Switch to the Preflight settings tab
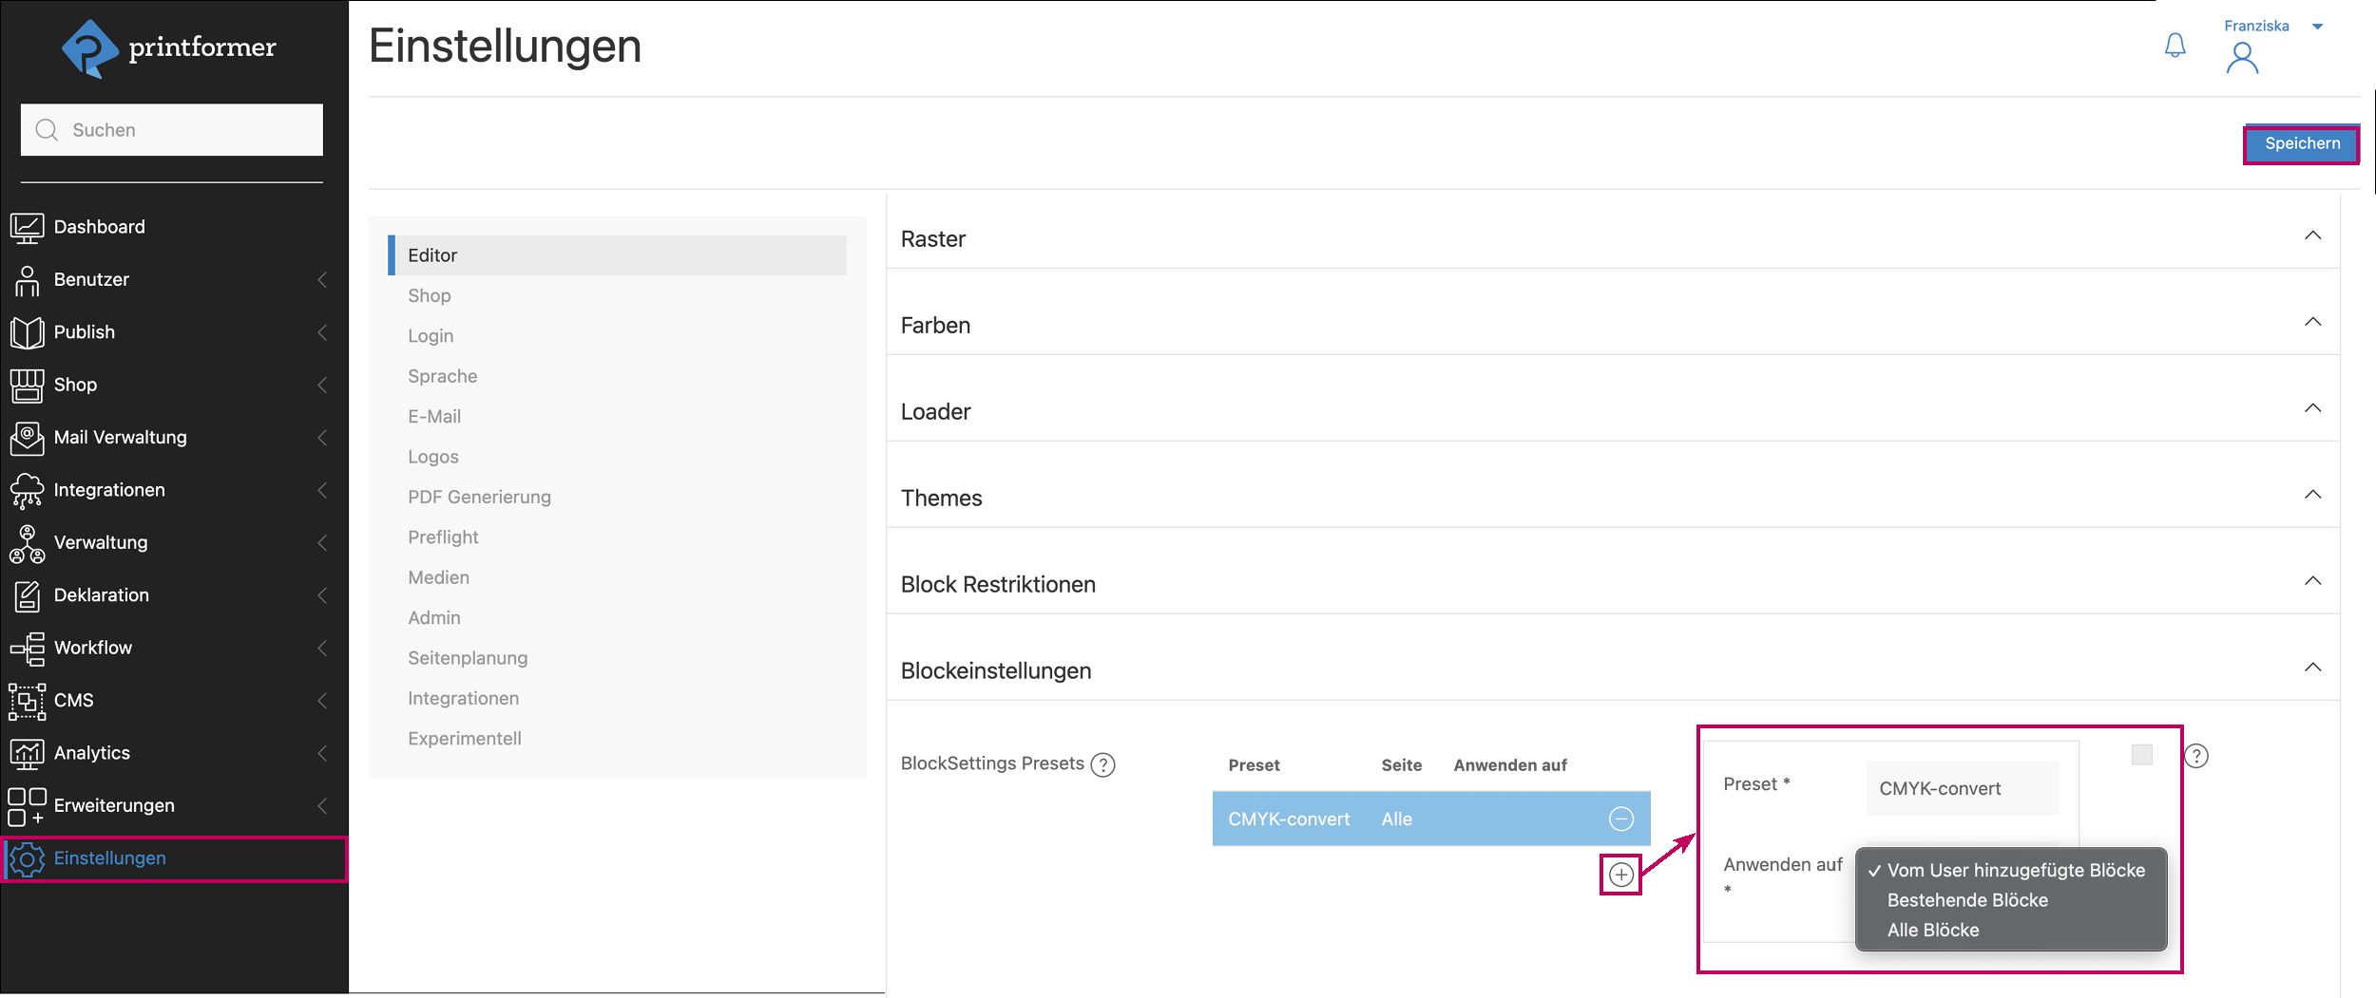This screenshot has width=2376, height=998. point(443,537)
